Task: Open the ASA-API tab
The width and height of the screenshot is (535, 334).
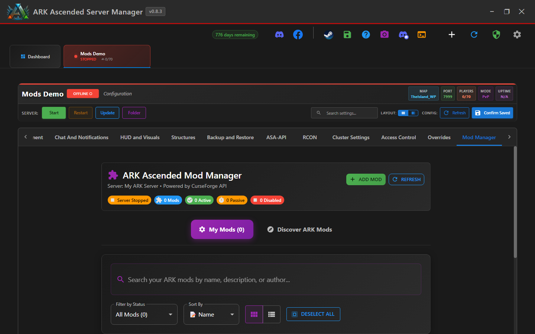Action: point(276,137)
